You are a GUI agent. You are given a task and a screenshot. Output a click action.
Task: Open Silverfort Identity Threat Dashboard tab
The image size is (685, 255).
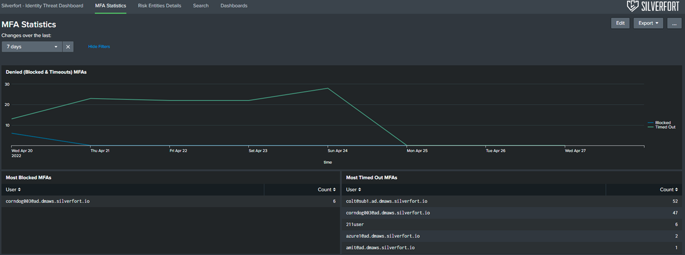[x=42, y=5]
